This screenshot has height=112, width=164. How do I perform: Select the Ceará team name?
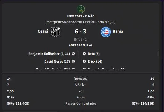43,31
